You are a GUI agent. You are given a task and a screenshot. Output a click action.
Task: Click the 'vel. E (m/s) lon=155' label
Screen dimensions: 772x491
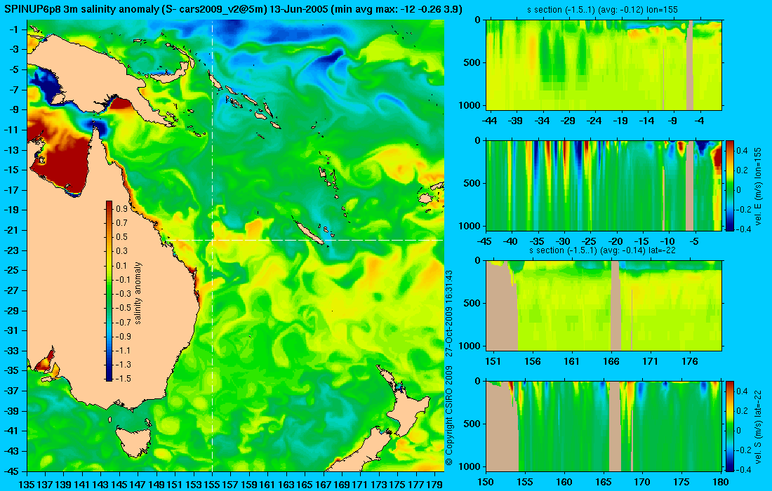coord(757,186)
